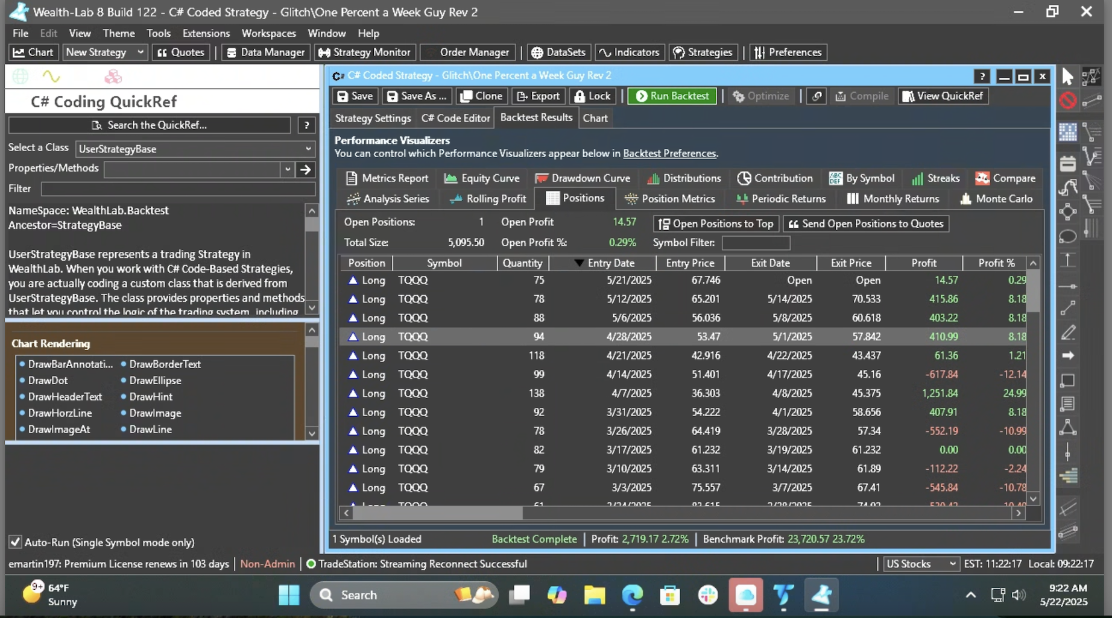Click the Windows taskbar Search box
1112x618 pixels.
pyautogui.click(x=404, y=595)
